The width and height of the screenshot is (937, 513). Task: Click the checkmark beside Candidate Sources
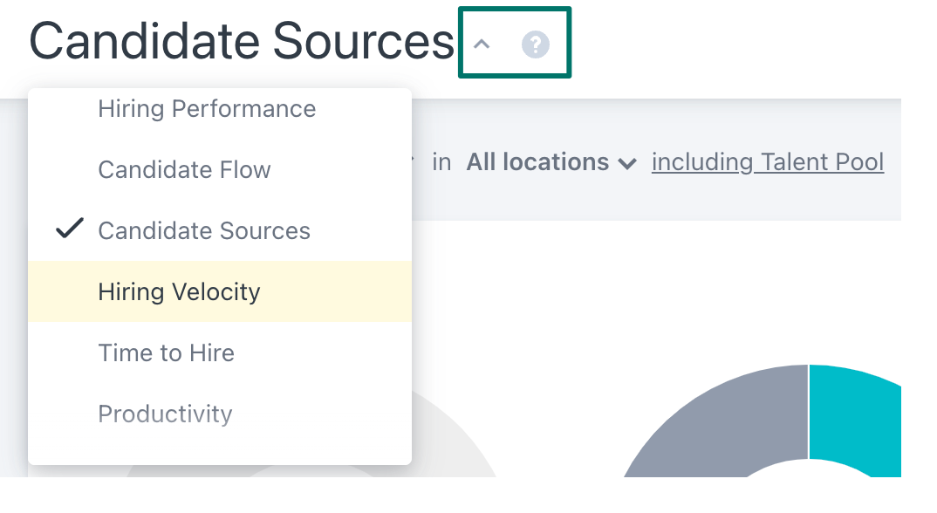pos(70,229)
